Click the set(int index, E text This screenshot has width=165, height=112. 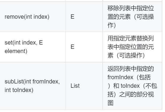[x=24, y=43]
